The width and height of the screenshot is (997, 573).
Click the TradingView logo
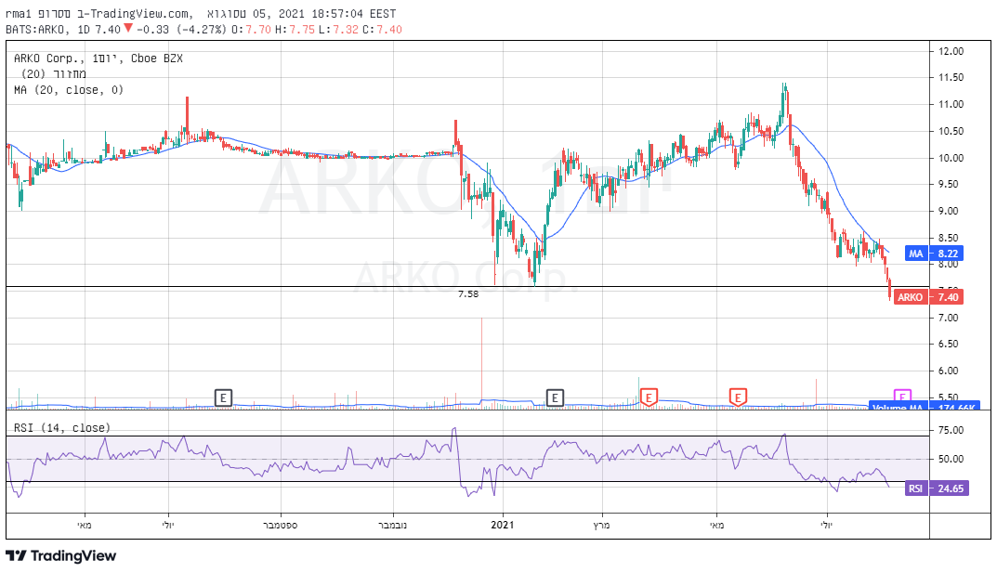(x=61, y=556)
